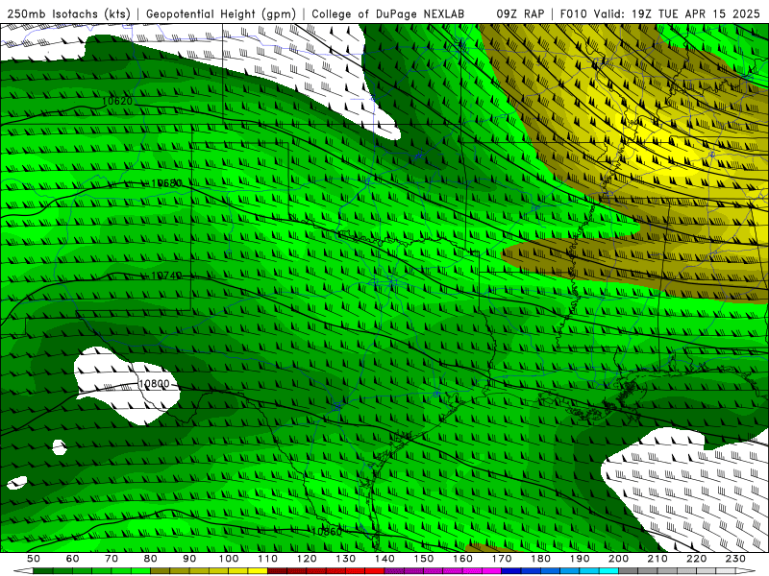Screen dimensions: 769x576
Task: Click the 'F010 Valid: 19Z TUE APR 15 2025' text
Action: pos(659,14)
